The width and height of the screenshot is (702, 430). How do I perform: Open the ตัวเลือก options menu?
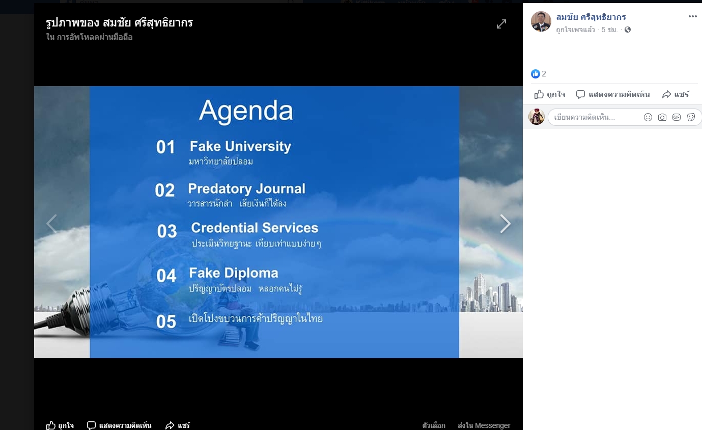434,425
